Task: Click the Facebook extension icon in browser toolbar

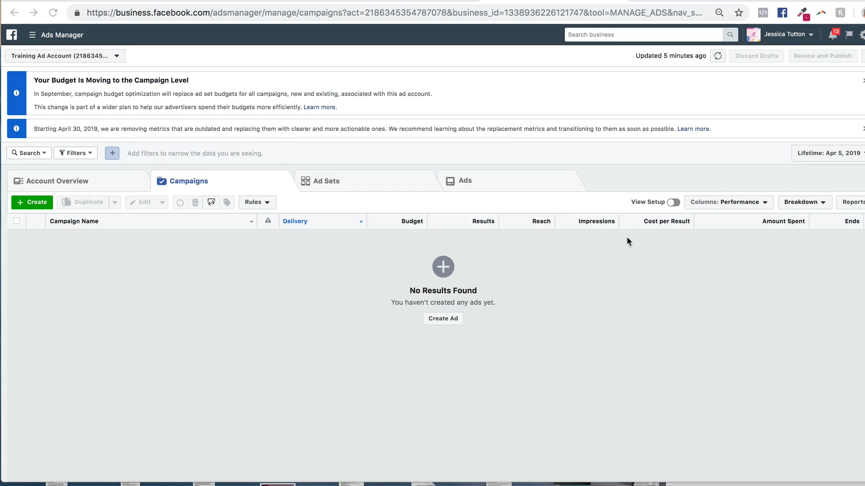Action: (783, 13)
